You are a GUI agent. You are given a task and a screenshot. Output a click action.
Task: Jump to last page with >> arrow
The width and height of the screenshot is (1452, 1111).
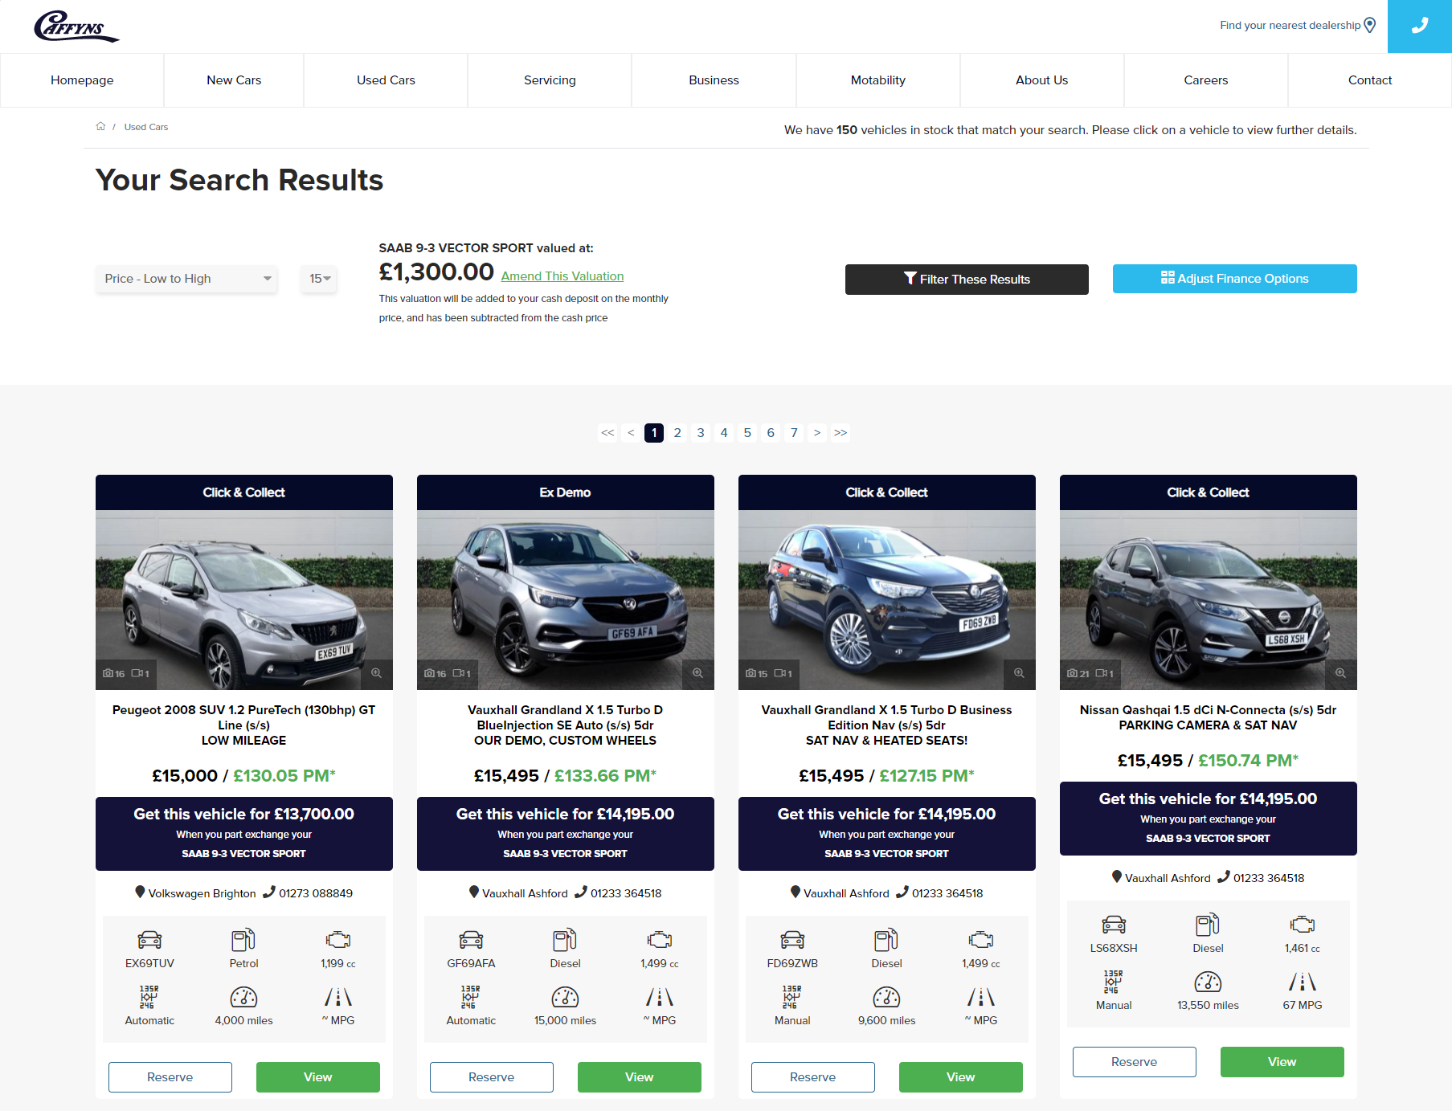coord(841,433)
